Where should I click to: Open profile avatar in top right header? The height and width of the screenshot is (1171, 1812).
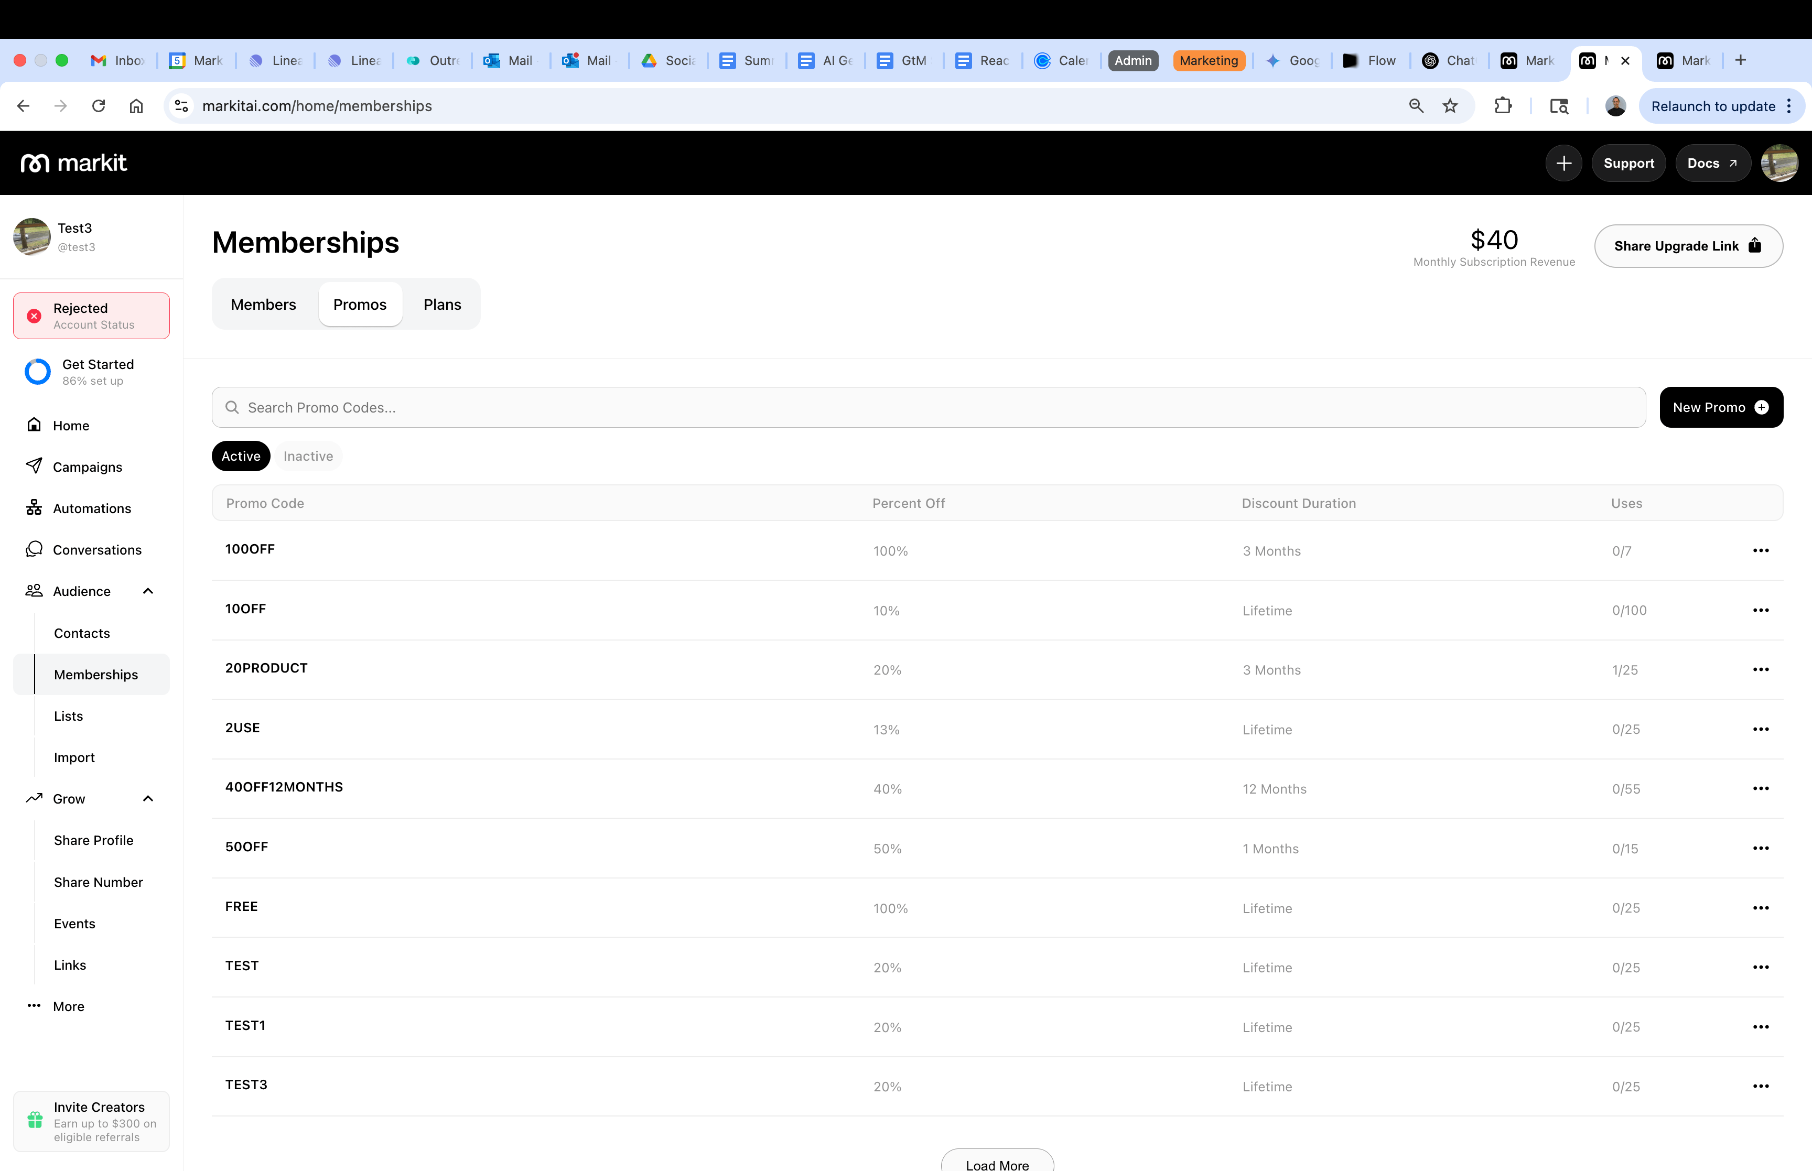pyautogui.click(x=1779, y=162)
